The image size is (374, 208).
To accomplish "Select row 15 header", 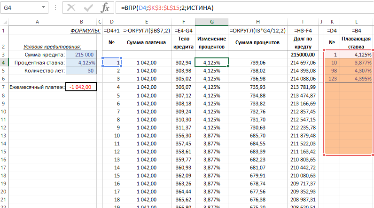I will 4,151.
